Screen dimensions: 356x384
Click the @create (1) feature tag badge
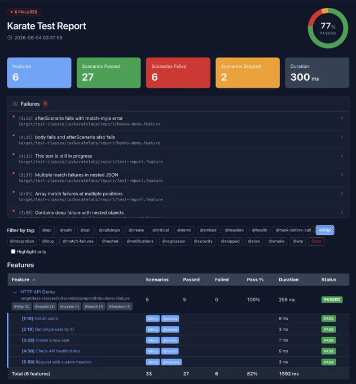[69, 307]
